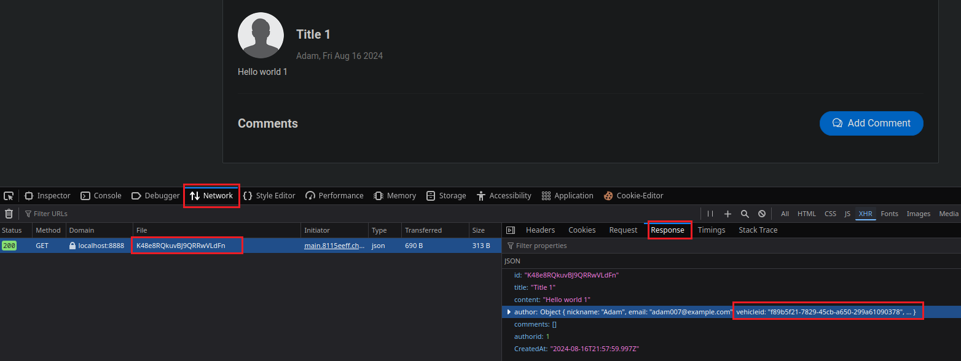
Task: Clear network log with trash icon
Action: pos(9,214)
